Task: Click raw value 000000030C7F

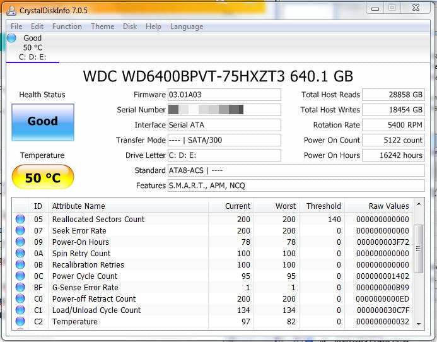Action: (383, 310)
